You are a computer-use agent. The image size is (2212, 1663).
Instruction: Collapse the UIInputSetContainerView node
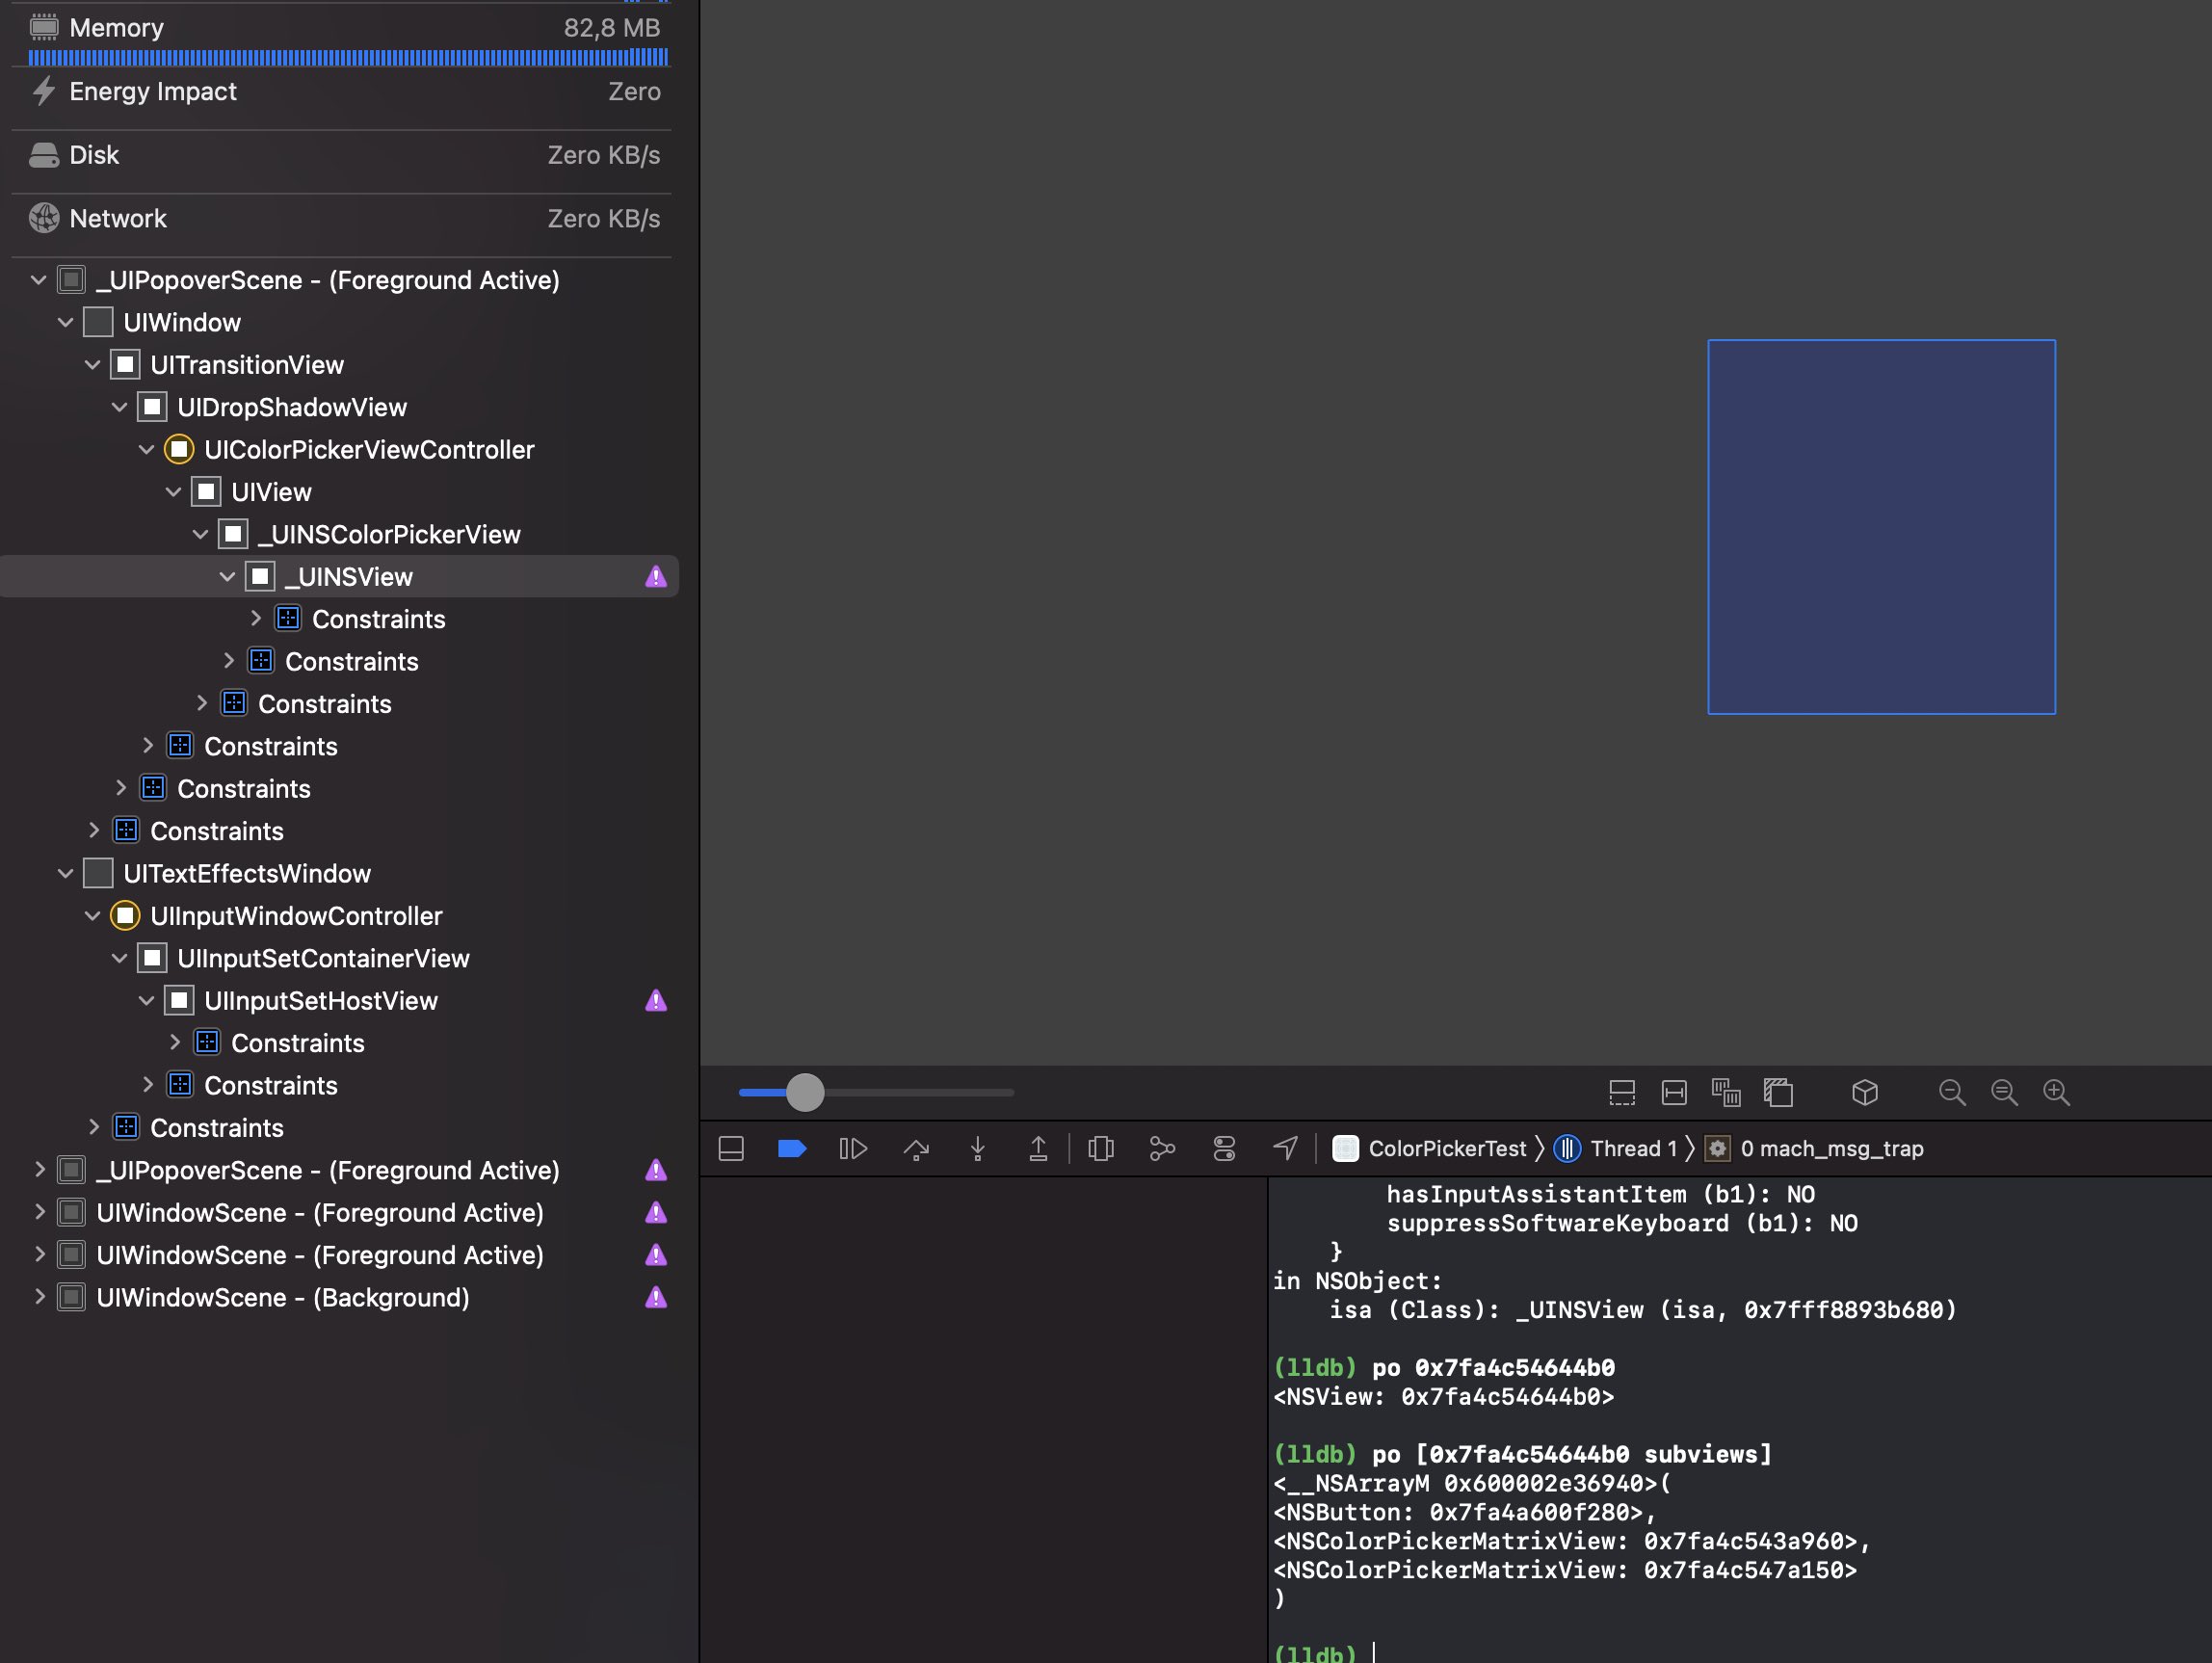pyautogui.click(x=120, y=958)
